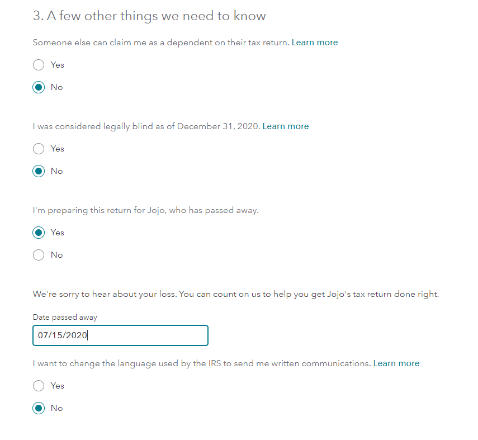Select Yes for claimed as dependent
The width and height of the screenshot is (478, 440).
(39, 65)
